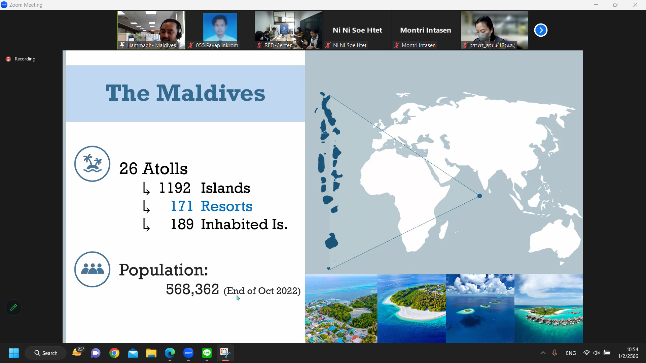Screen dimensions: 646x363
Task: Select 055 Payap Inkrom participant tile
Action: point(220,30)
